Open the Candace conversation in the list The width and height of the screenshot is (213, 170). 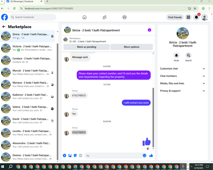28,60
